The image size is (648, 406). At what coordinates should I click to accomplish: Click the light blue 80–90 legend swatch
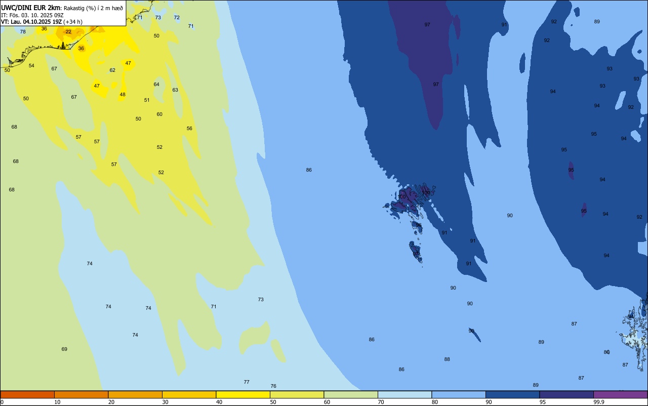point(459,394)
